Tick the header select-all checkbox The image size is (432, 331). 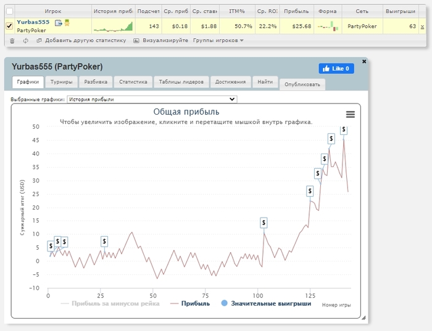[x=9, y=11]
